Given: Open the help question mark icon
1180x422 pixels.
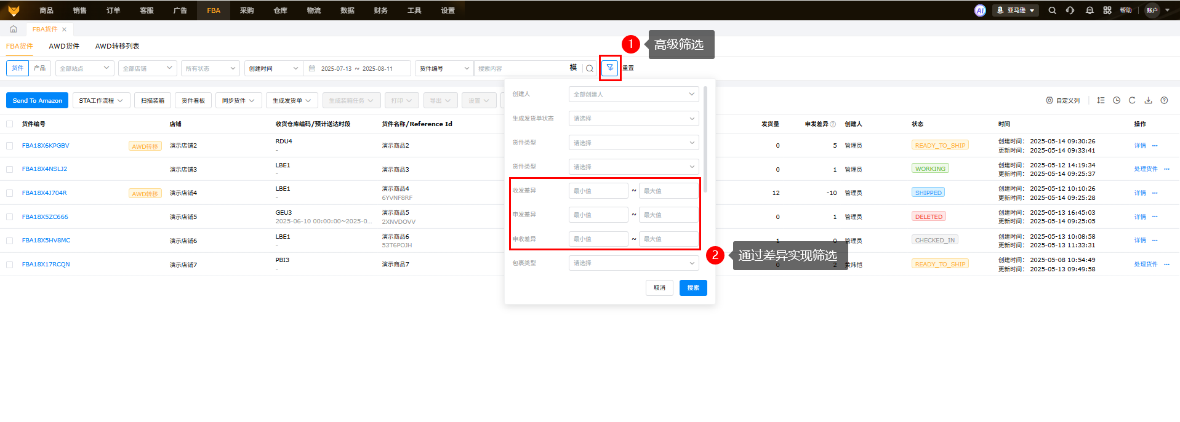Looking at the screenshot, I should pyautogui.click(x=1164, y=100).
